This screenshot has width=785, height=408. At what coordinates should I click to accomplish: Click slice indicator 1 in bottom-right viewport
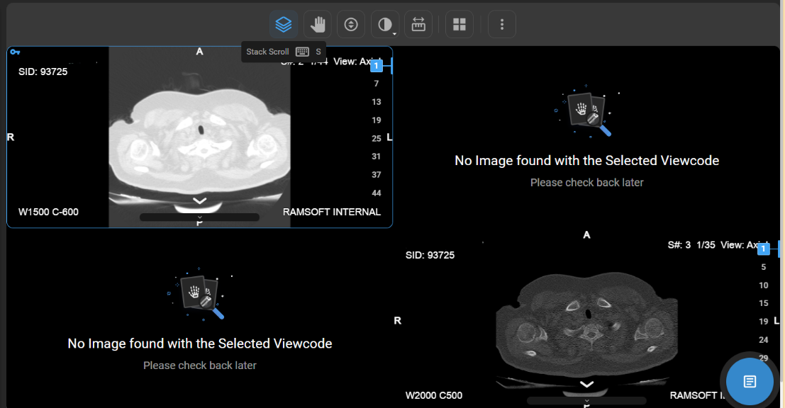coord(763,249)
